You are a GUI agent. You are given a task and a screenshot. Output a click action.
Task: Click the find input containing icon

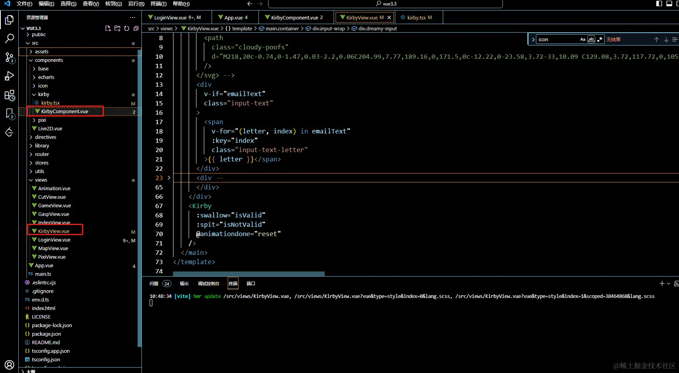[557, 40]
